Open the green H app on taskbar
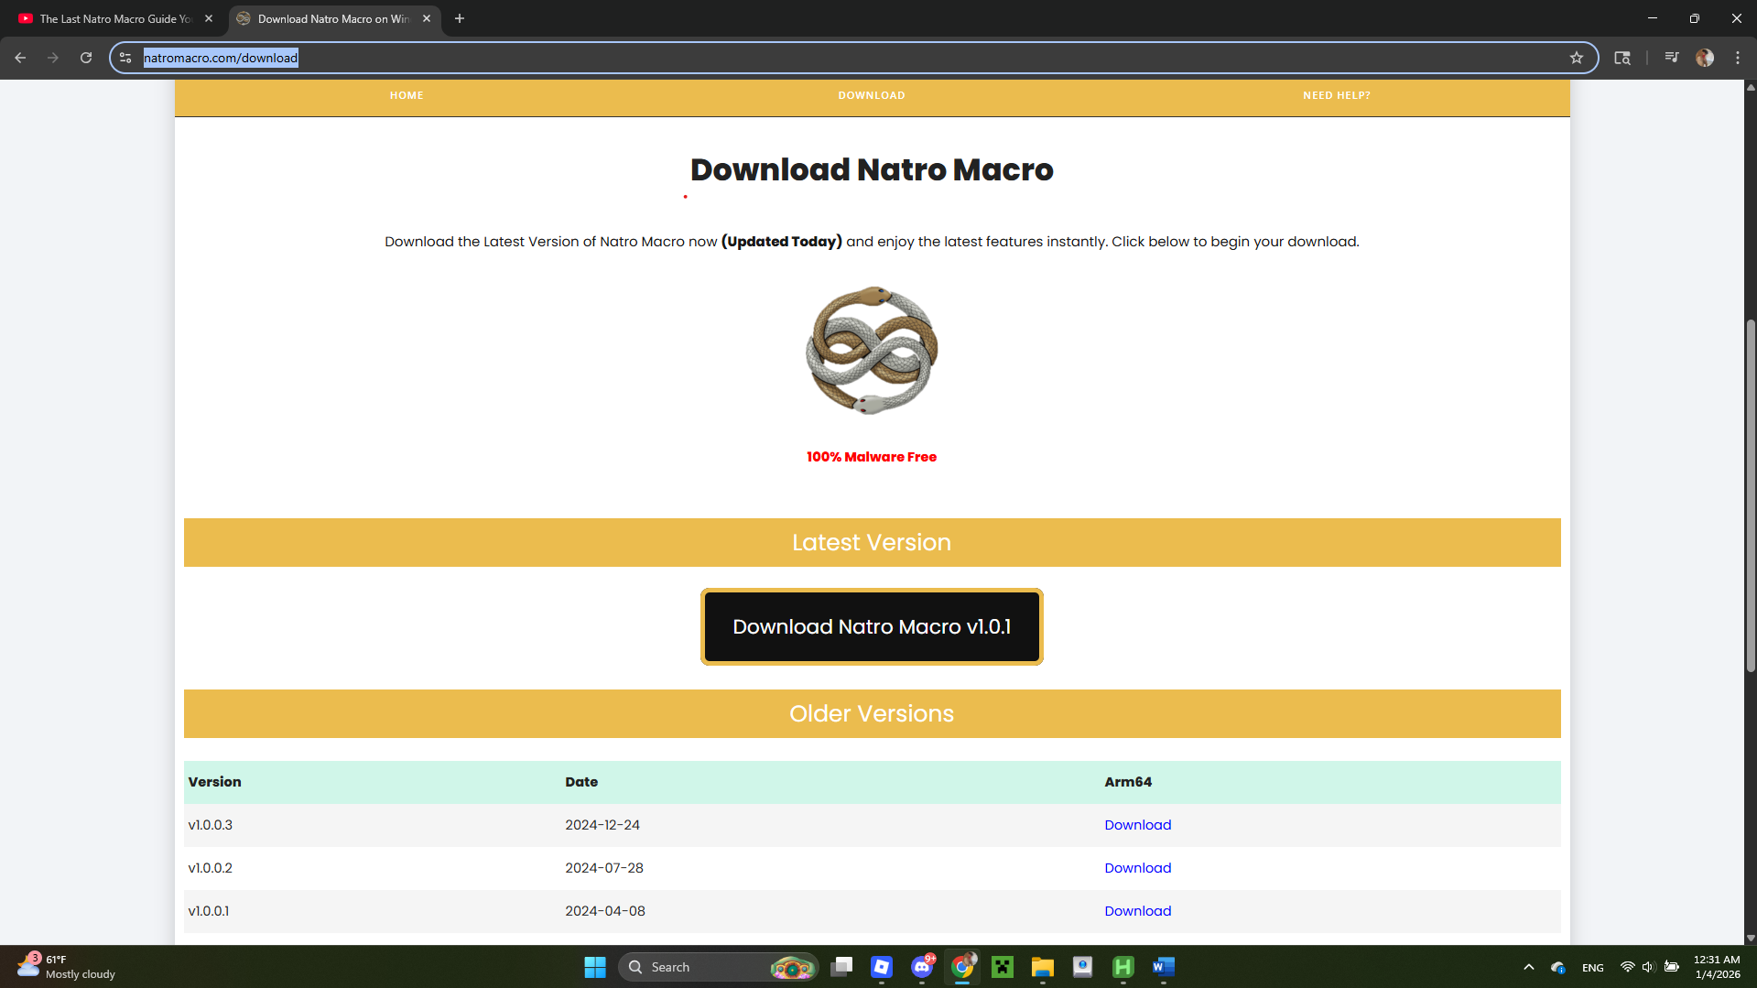 1123,967
